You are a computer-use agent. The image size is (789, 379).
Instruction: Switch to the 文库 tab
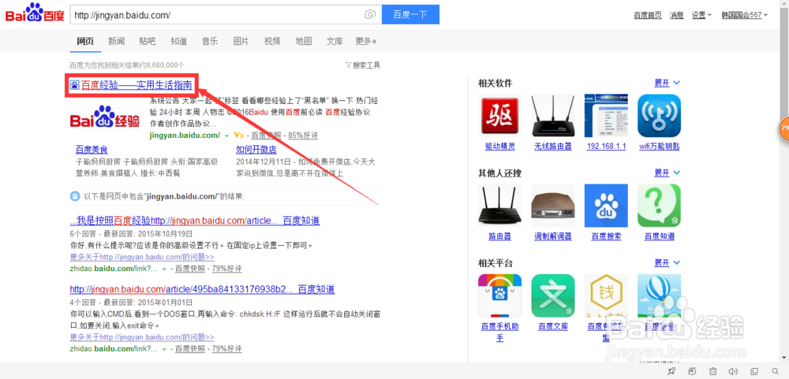pos(335,41)
